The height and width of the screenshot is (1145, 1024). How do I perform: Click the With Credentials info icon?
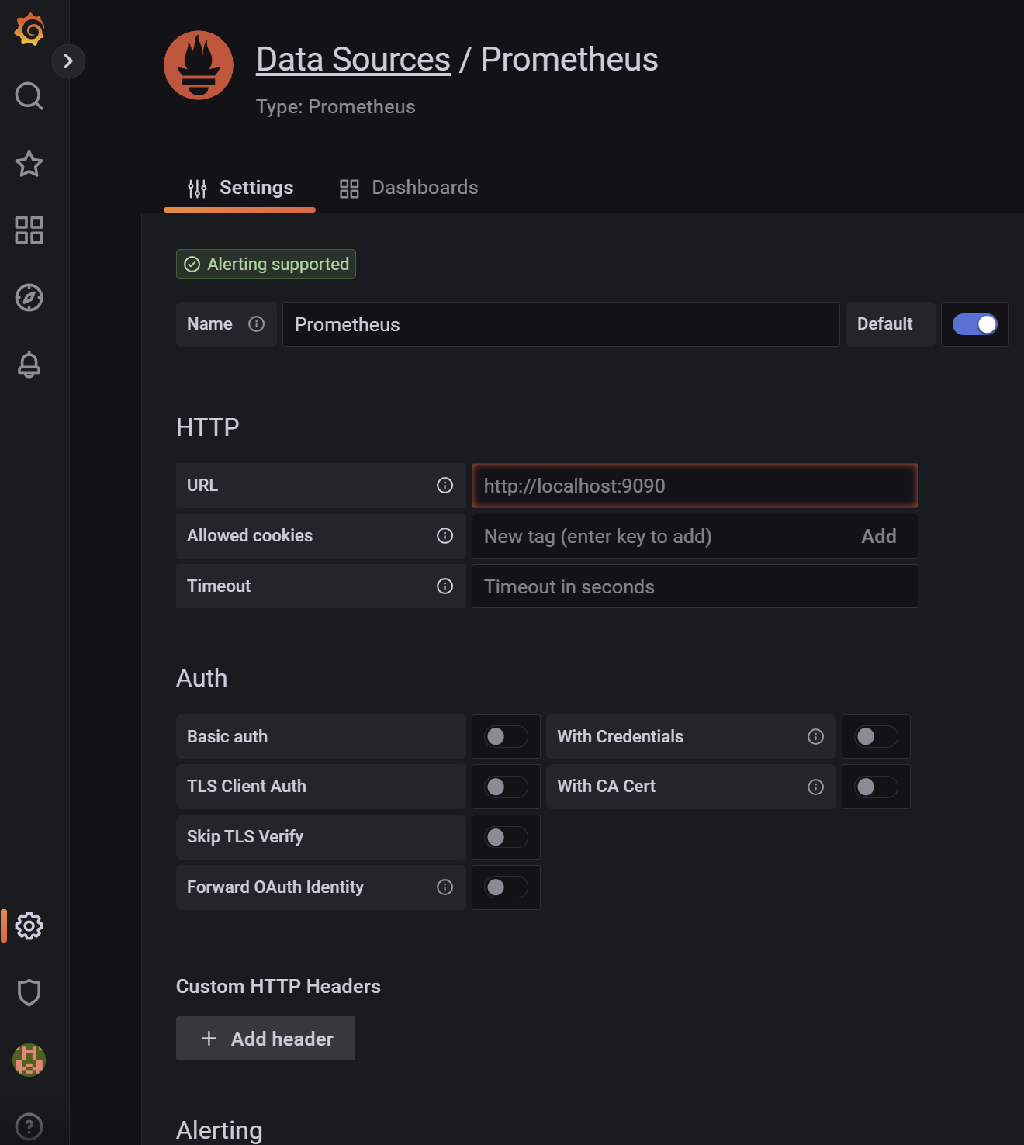pyautogui.click(x=815, y=737)
